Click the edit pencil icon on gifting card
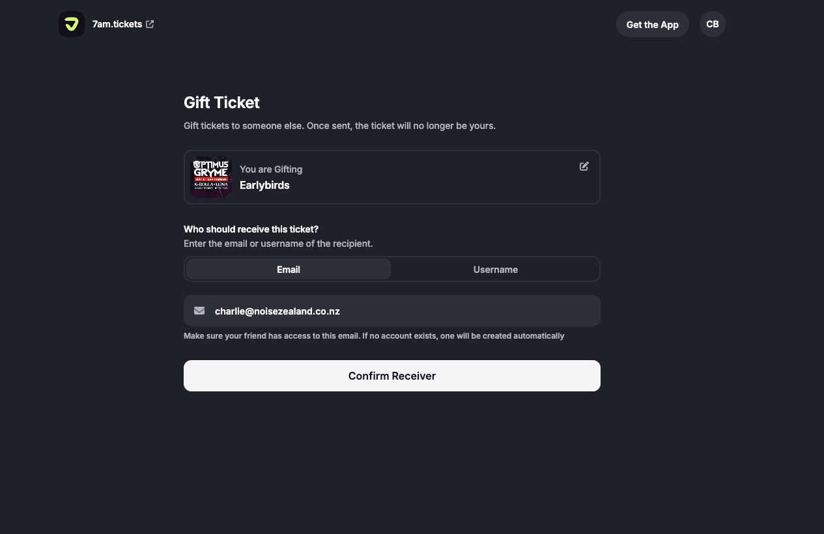824x534 pixels. point(584,166)
